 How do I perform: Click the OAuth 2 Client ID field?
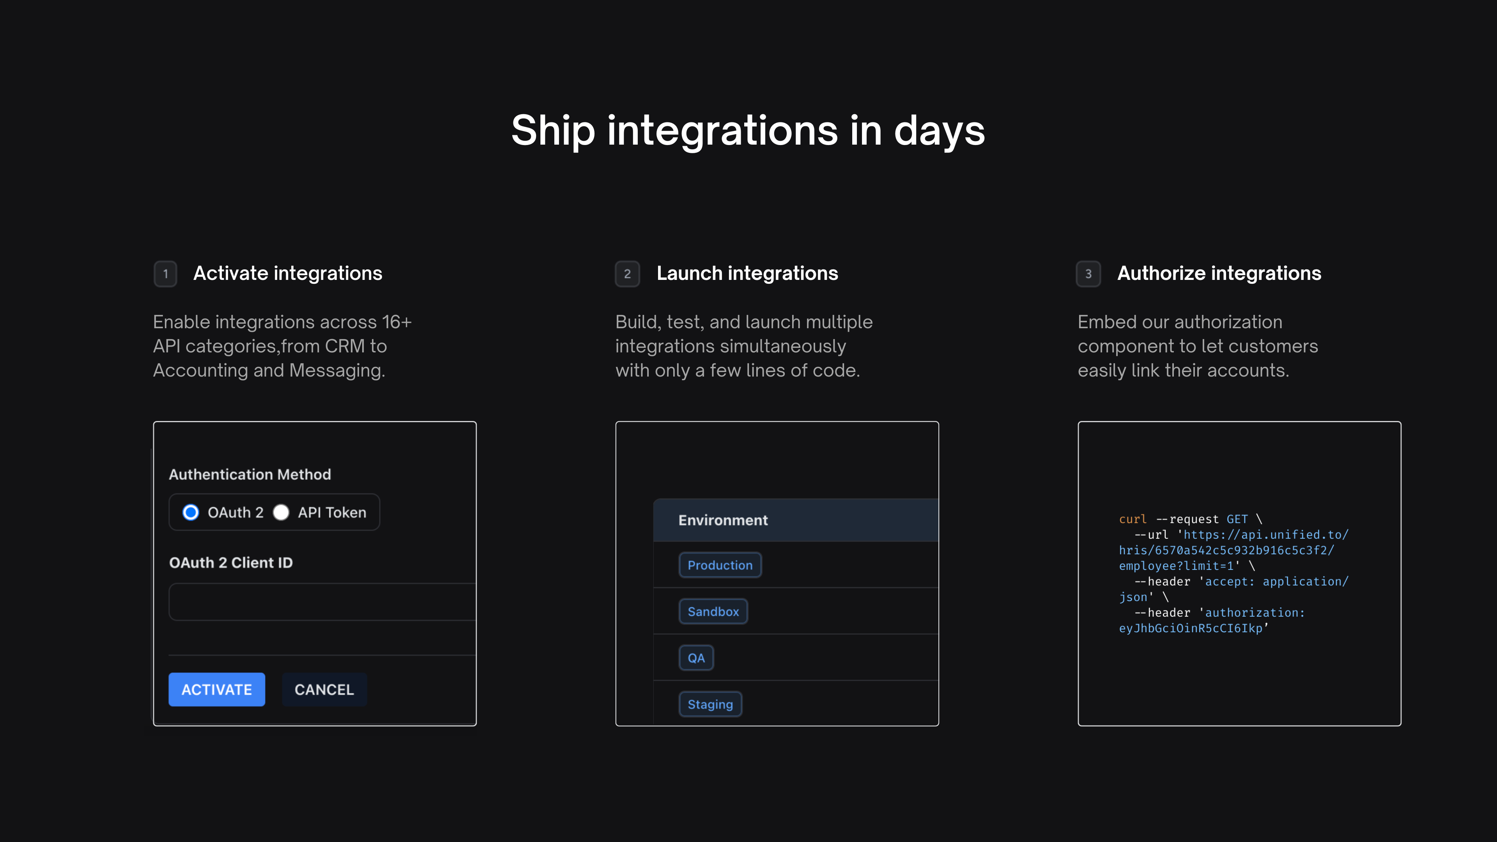322,602
